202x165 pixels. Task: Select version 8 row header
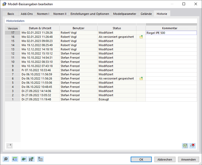[12, 70]
